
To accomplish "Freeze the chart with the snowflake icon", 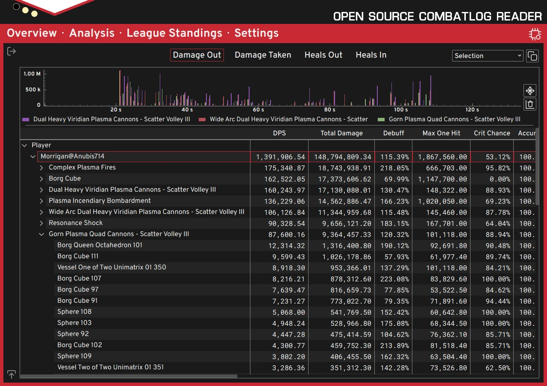I will [529, 91].
